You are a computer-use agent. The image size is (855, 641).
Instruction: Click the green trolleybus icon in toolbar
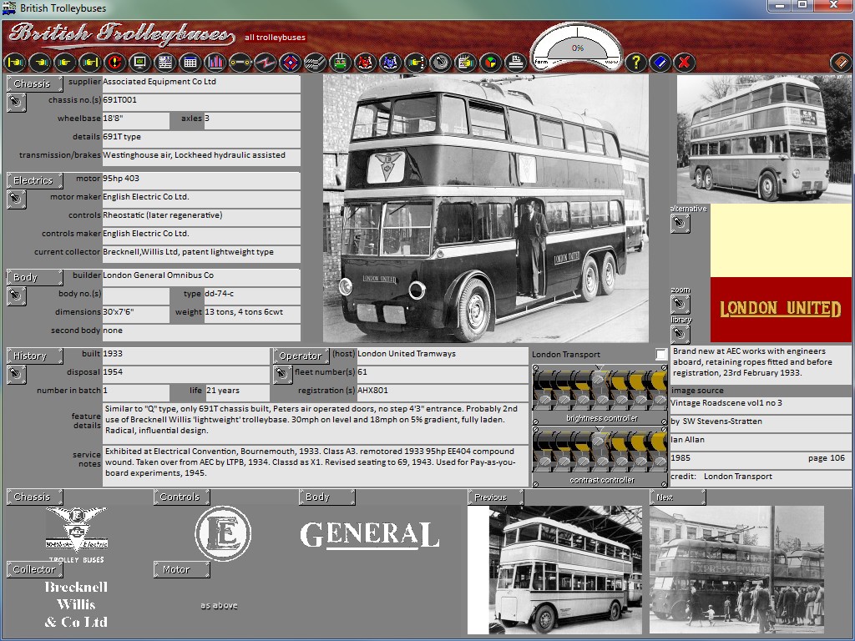[x=340, y=62]
